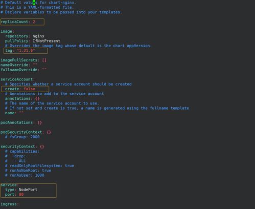Click the 'Overrides the image tag' comment
The width and height of the screenshot is (255, 209).
(x=78, y=46)
